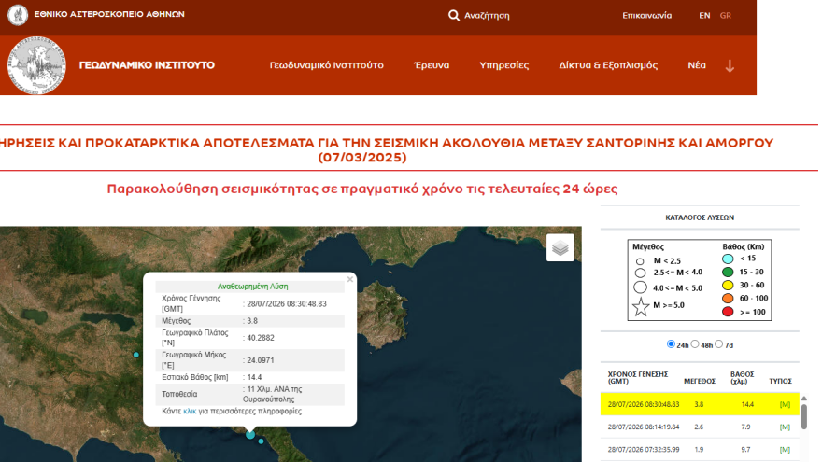Click the ΕΘΝΙΚΟ ΑΣΤΕΡΟΣΚΟΠΕΙΟ ΑΘΗΝΩΝ title
822x462 pixels.
pos(109,14)
